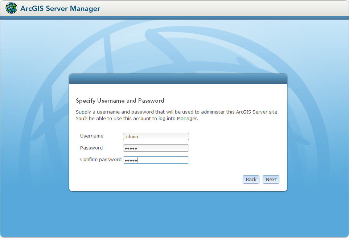This screenshot has width=349, height=238.
Task: Click the top banner of ArcGIS Server Manager
Action: [218, 8]
